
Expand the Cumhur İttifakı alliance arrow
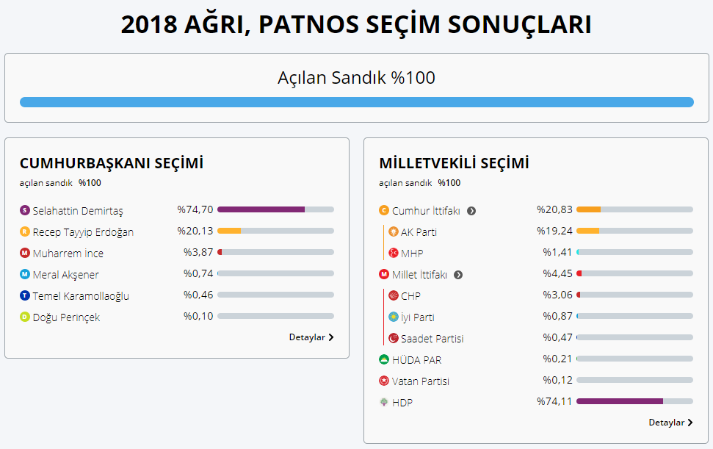point(471,211)
